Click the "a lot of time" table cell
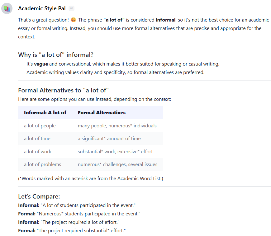The height and width of the screenshot is (236, 271). point(37,138)
